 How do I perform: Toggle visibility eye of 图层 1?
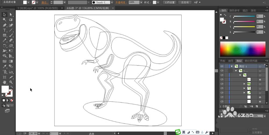pos(222,66)
